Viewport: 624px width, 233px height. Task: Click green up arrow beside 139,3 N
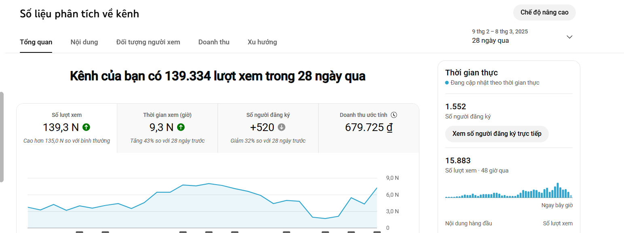(86, 127)
